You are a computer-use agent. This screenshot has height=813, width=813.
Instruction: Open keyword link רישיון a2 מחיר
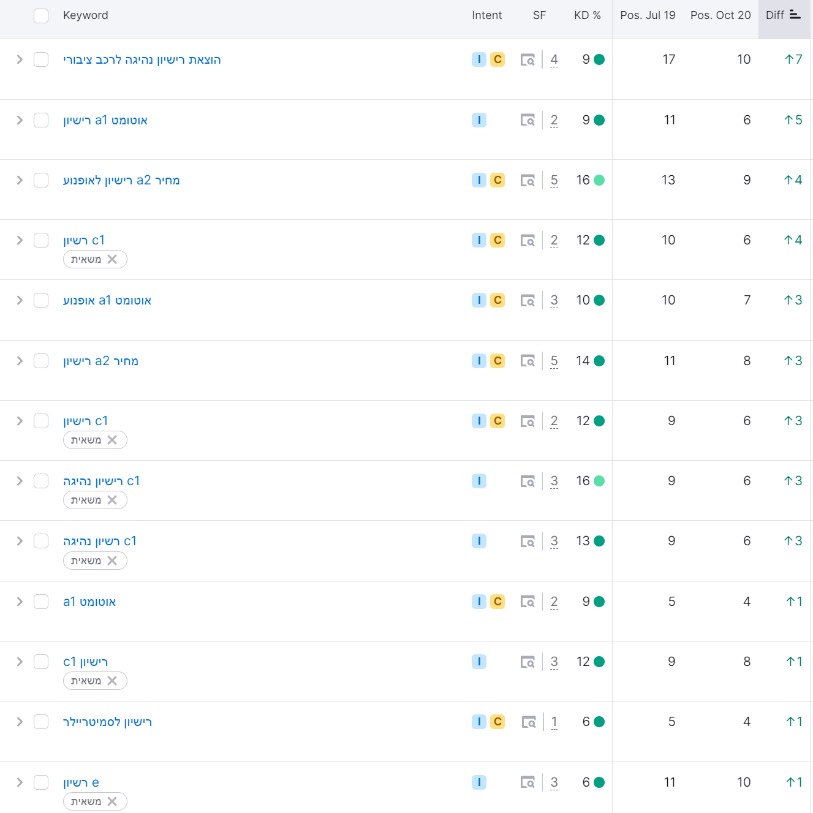pos(101,361)
